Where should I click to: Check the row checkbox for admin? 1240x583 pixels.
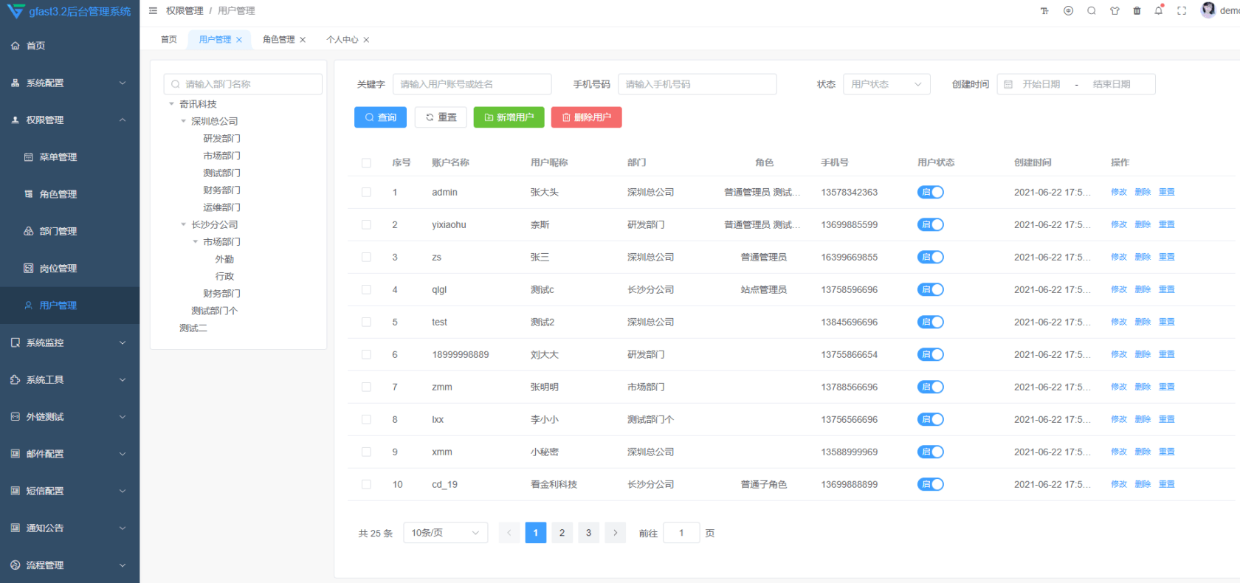coord(366,193)
